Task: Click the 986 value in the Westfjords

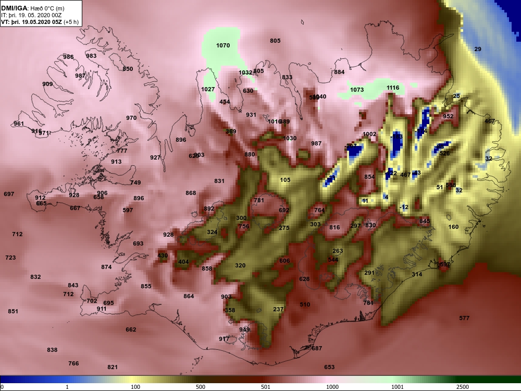Action: pos(68,57)
